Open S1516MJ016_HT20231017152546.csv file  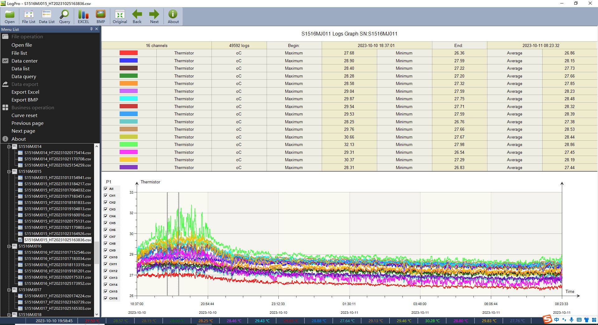(x=58, y=252)
